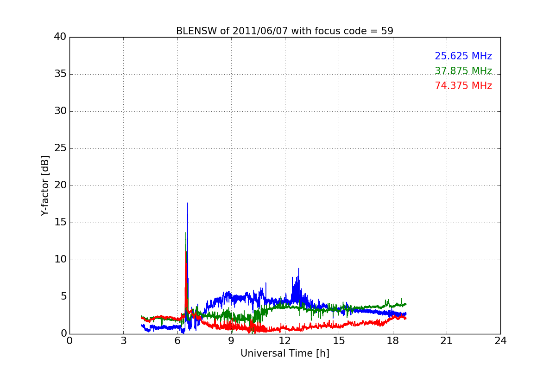Click the Universal Time [h] axis label

pos(284,353)
